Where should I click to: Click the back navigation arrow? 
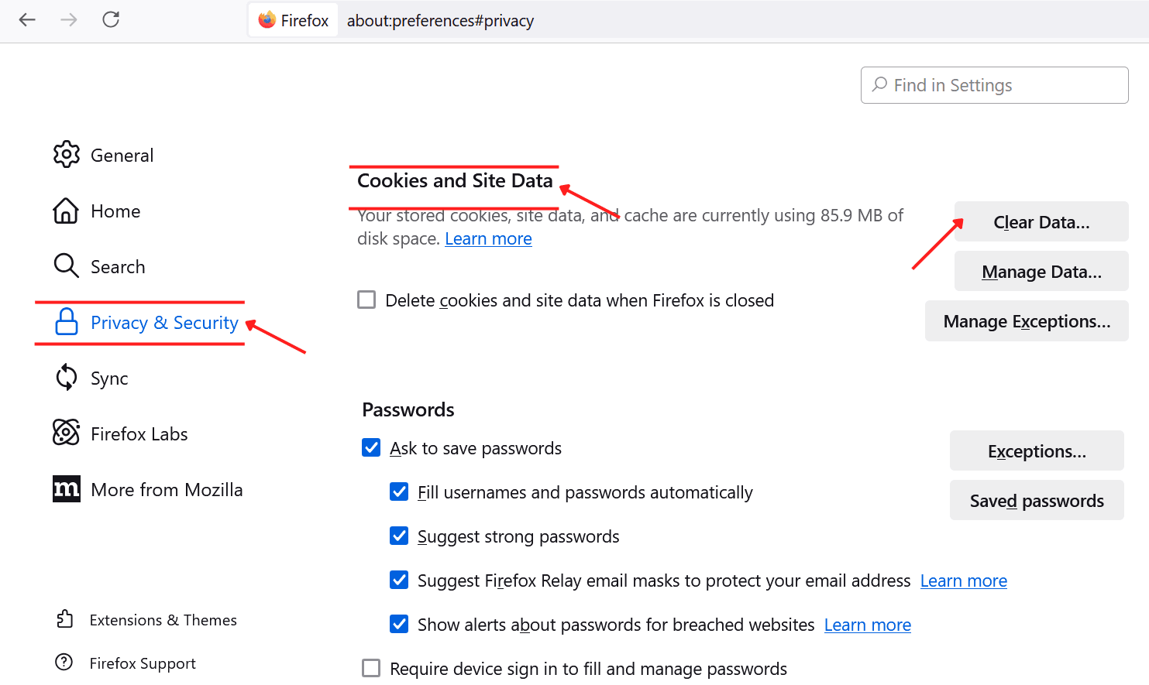(x=27, y=20)
